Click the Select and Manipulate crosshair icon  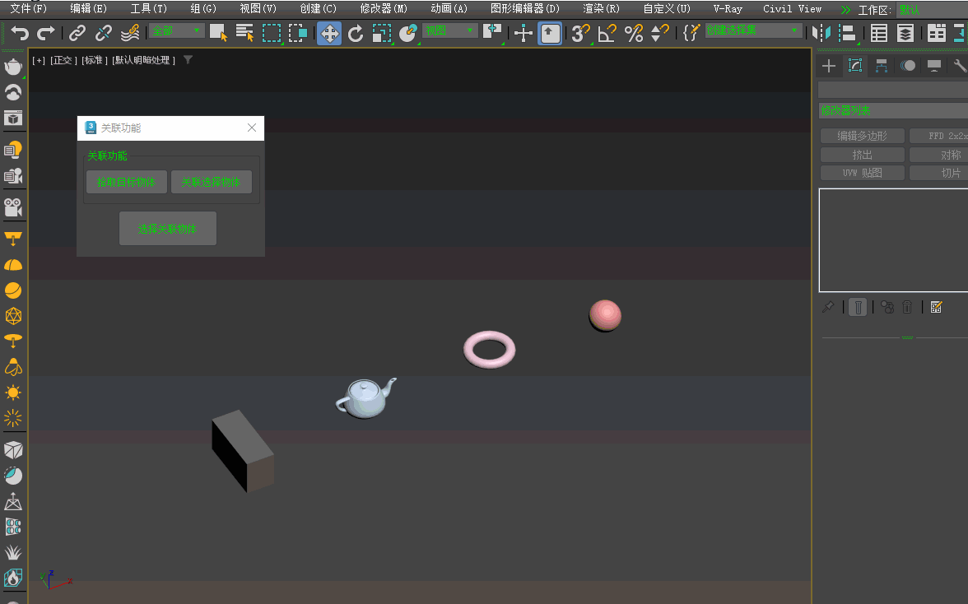tap(523, 33)
